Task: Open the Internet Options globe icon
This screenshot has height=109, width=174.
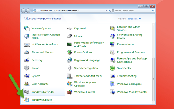Action: [27, 28]
